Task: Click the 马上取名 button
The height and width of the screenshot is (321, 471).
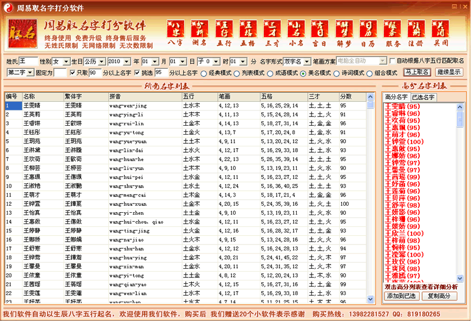Action: pos(417,72)
